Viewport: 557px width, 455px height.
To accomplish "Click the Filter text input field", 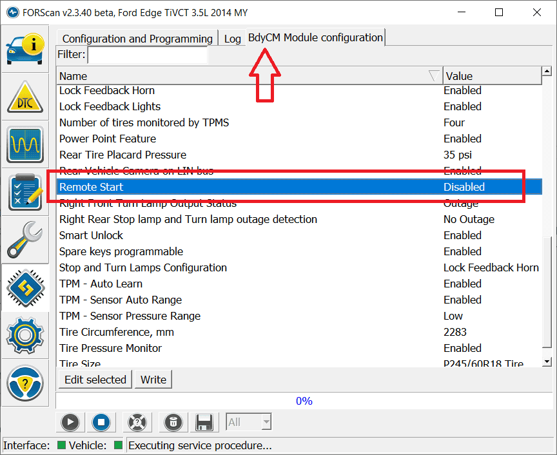I will click(x=148, y=55).
